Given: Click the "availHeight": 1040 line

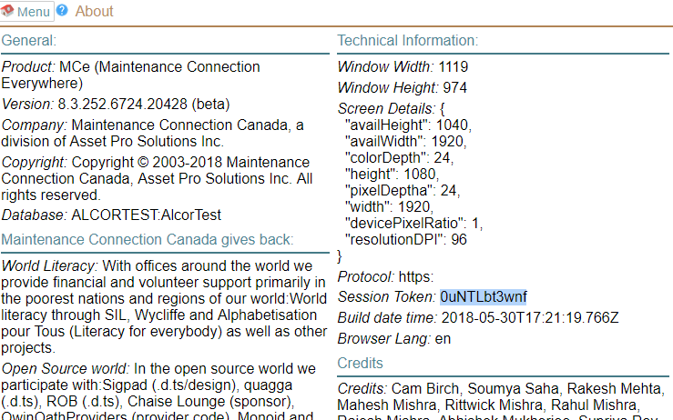Looking at the screenshot, I should click(x=408, y=125).
